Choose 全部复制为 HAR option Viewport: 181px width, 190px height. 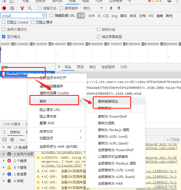pyautogui.click(x=116, y=184)
